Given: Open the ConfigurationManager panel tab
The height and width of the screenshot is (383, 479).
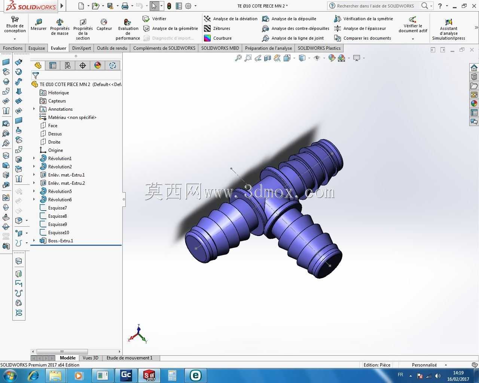Looking at the screenshot, I should click(68, 65).
